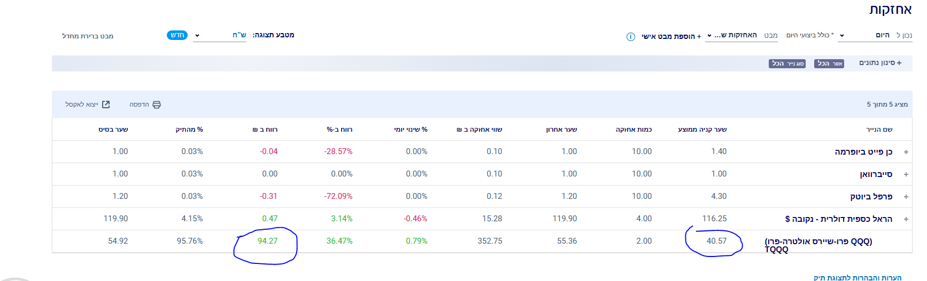Viewport: 927px width, 281px height.
Task: Expand the פרפס ביוטק holding row
Action: [906, 197]
